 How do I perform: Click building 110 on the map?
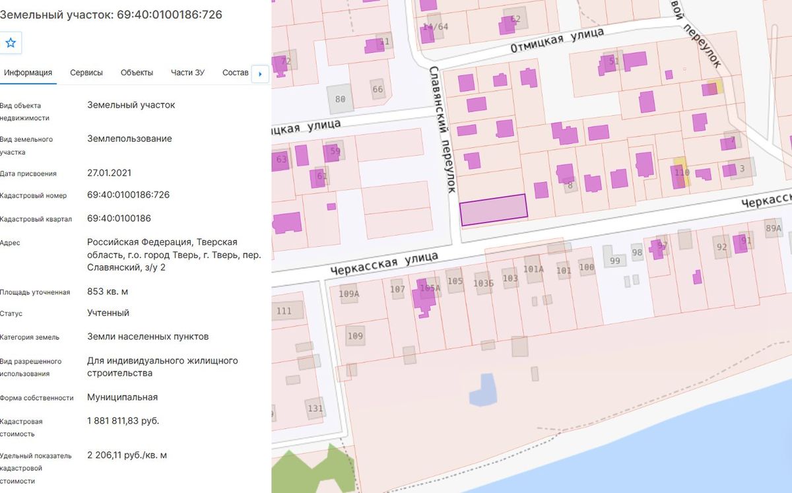[682, 173]
